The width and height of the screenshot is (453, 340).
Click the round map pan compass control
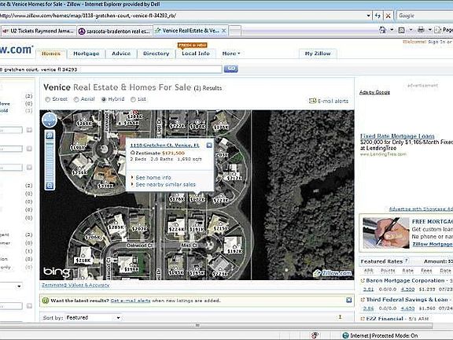coord(50,120)
